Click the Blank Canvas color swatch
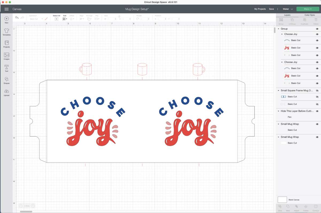Screen dimensions: 321x213 click(x=282, y=200)
